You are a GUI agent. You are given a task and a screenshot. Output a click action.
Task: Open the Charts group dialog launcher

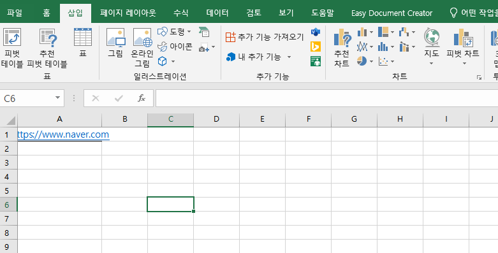pos(479,77)
